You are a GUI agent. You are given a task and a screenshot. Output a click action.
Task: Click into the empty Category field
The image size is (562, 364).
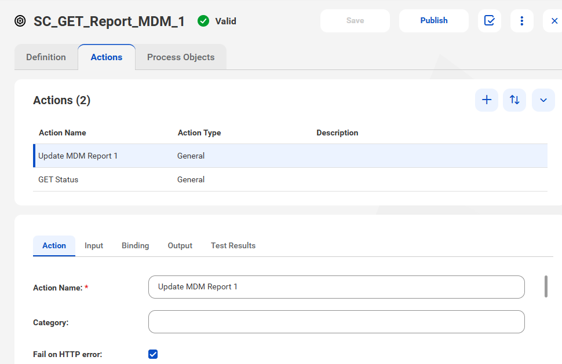pos(336,321)
